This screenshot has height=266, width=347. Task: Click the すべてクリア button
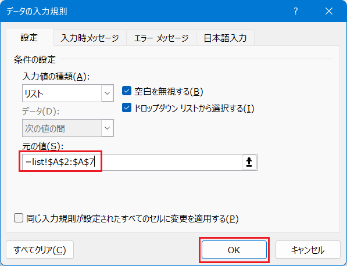click(40, 250)
